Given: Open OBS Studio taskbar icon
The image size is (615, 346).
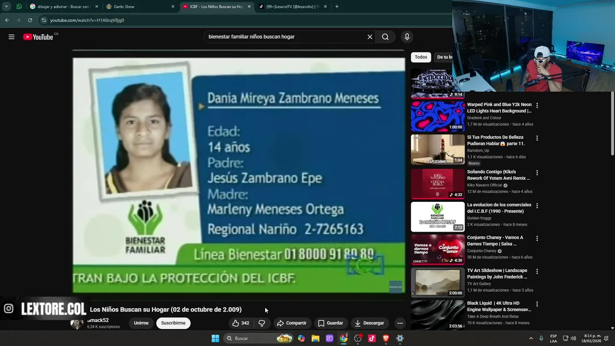Looking at the screenshot, I should point(357,338).
